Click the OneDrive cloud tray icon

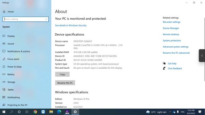[x=174, y=112]
